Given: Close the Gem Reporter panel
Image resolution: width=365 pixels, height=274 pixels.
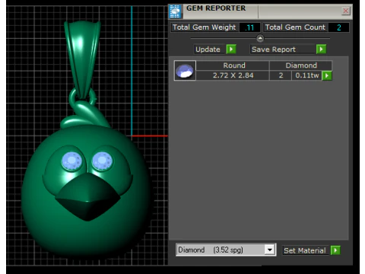Looking at the screenshot, I should coord(346,11).
